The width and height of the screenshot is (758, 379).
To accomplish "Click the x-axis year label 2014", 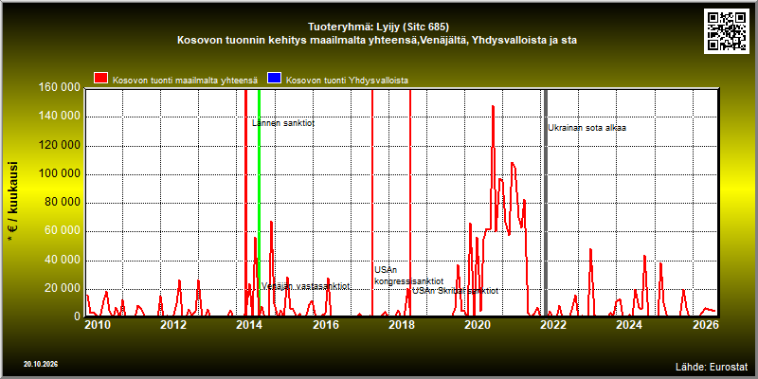I will 249,325.
